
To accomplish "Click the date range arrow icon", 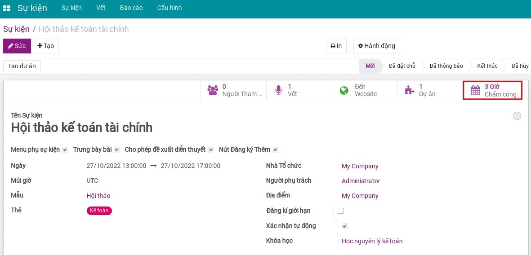I will pos(153,166).
